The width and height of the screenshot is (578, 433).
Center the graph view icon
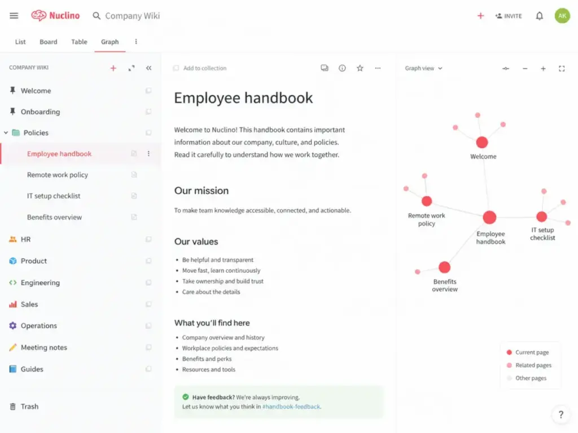(506, 68)
